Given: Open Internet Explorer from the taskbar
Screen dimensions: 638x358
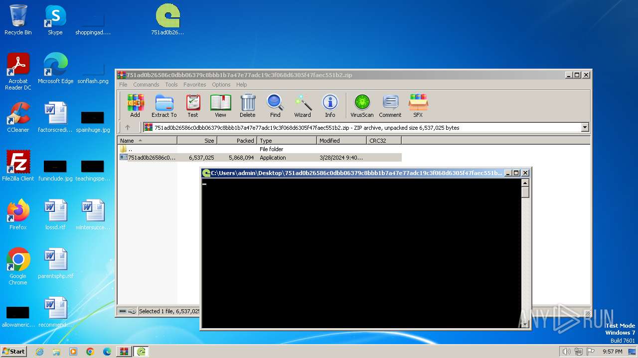Looking at the screenshot, I should coord(39,352).
